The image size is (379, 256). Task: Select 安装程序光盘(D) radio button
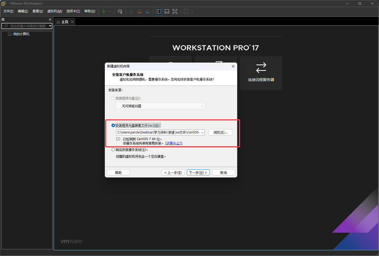[x=113, y=98]
